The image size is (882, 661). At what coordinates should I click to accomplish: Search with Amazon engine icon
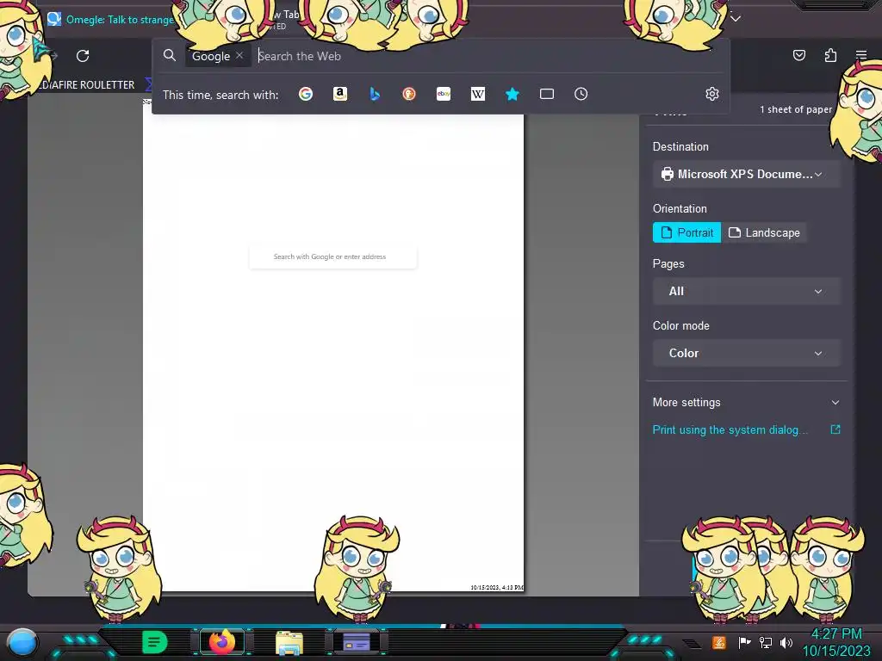(x=339, y=94)
